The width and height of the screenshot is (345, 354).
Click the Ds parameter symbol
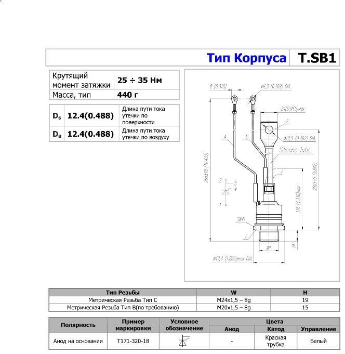(57, 116)
